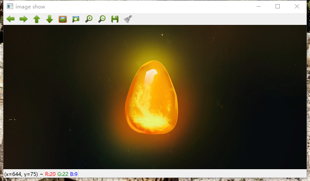The width and height of the screenshot is (310, 181).
Task: Fit the image to the window
Action: coord(76,19)
